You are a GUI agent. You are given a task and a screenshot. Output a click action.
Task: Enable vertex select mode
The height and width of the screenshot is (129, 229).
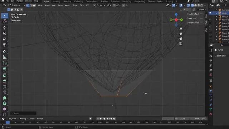[28, 5]
